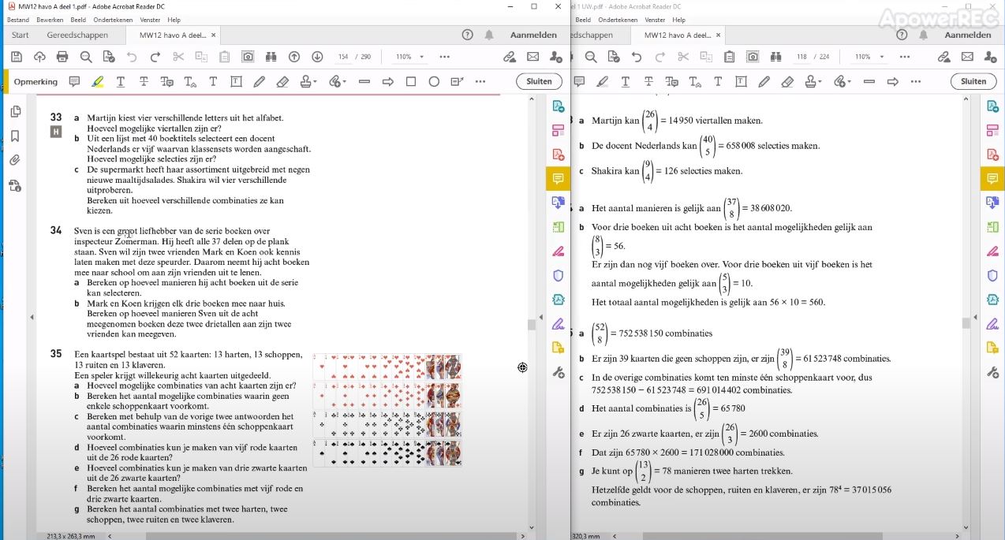Image resolution: width=1005 pixels, height=540 pixels.
Task: Select text box tool in left window
Action: [x=236, y=81]
